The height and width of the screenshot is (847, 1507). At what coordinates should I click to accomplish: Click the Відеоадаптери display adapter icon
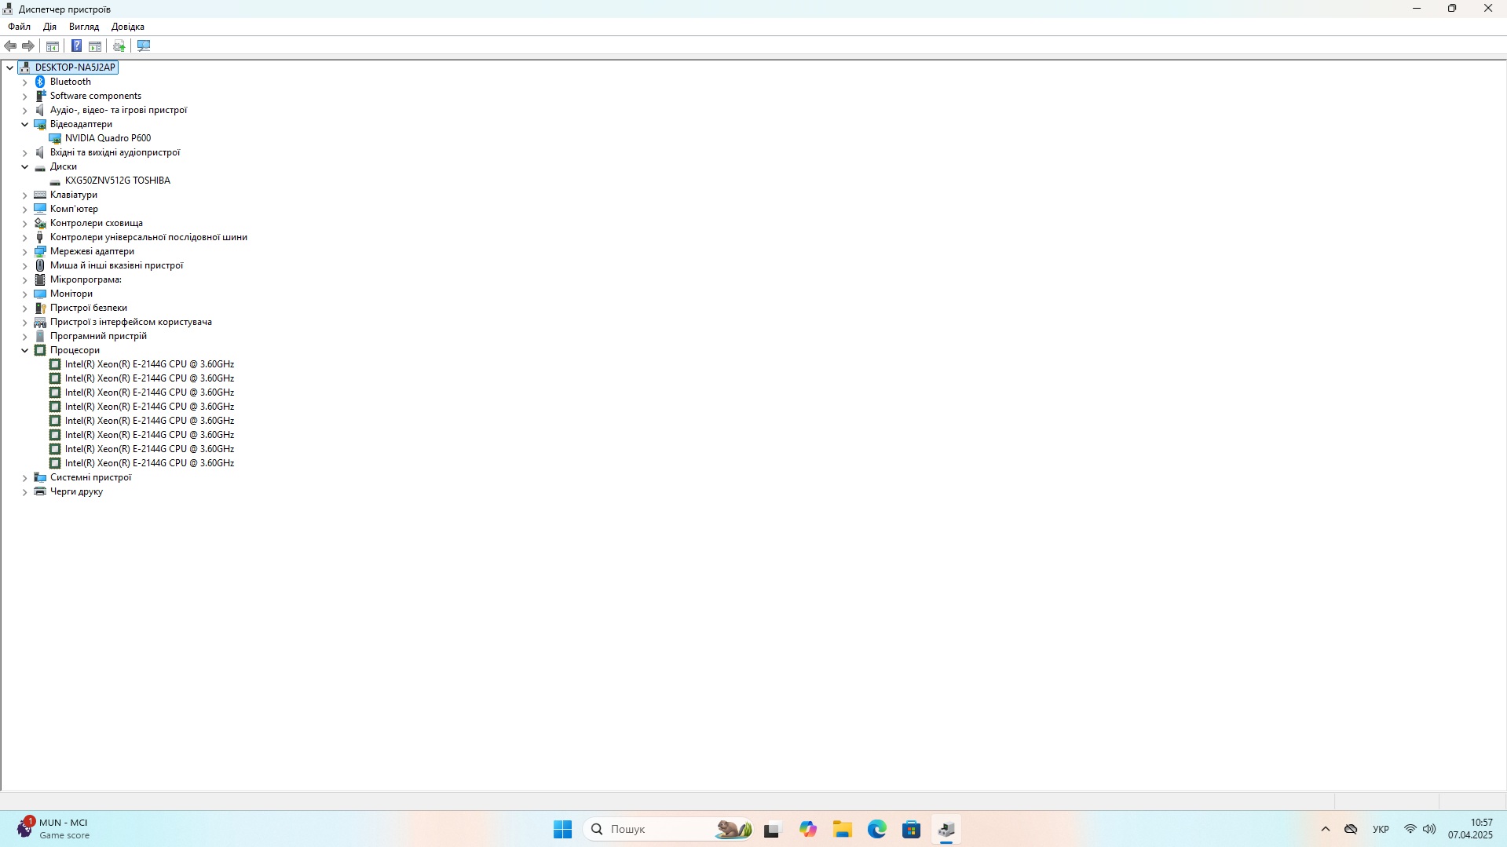(40, 124)
